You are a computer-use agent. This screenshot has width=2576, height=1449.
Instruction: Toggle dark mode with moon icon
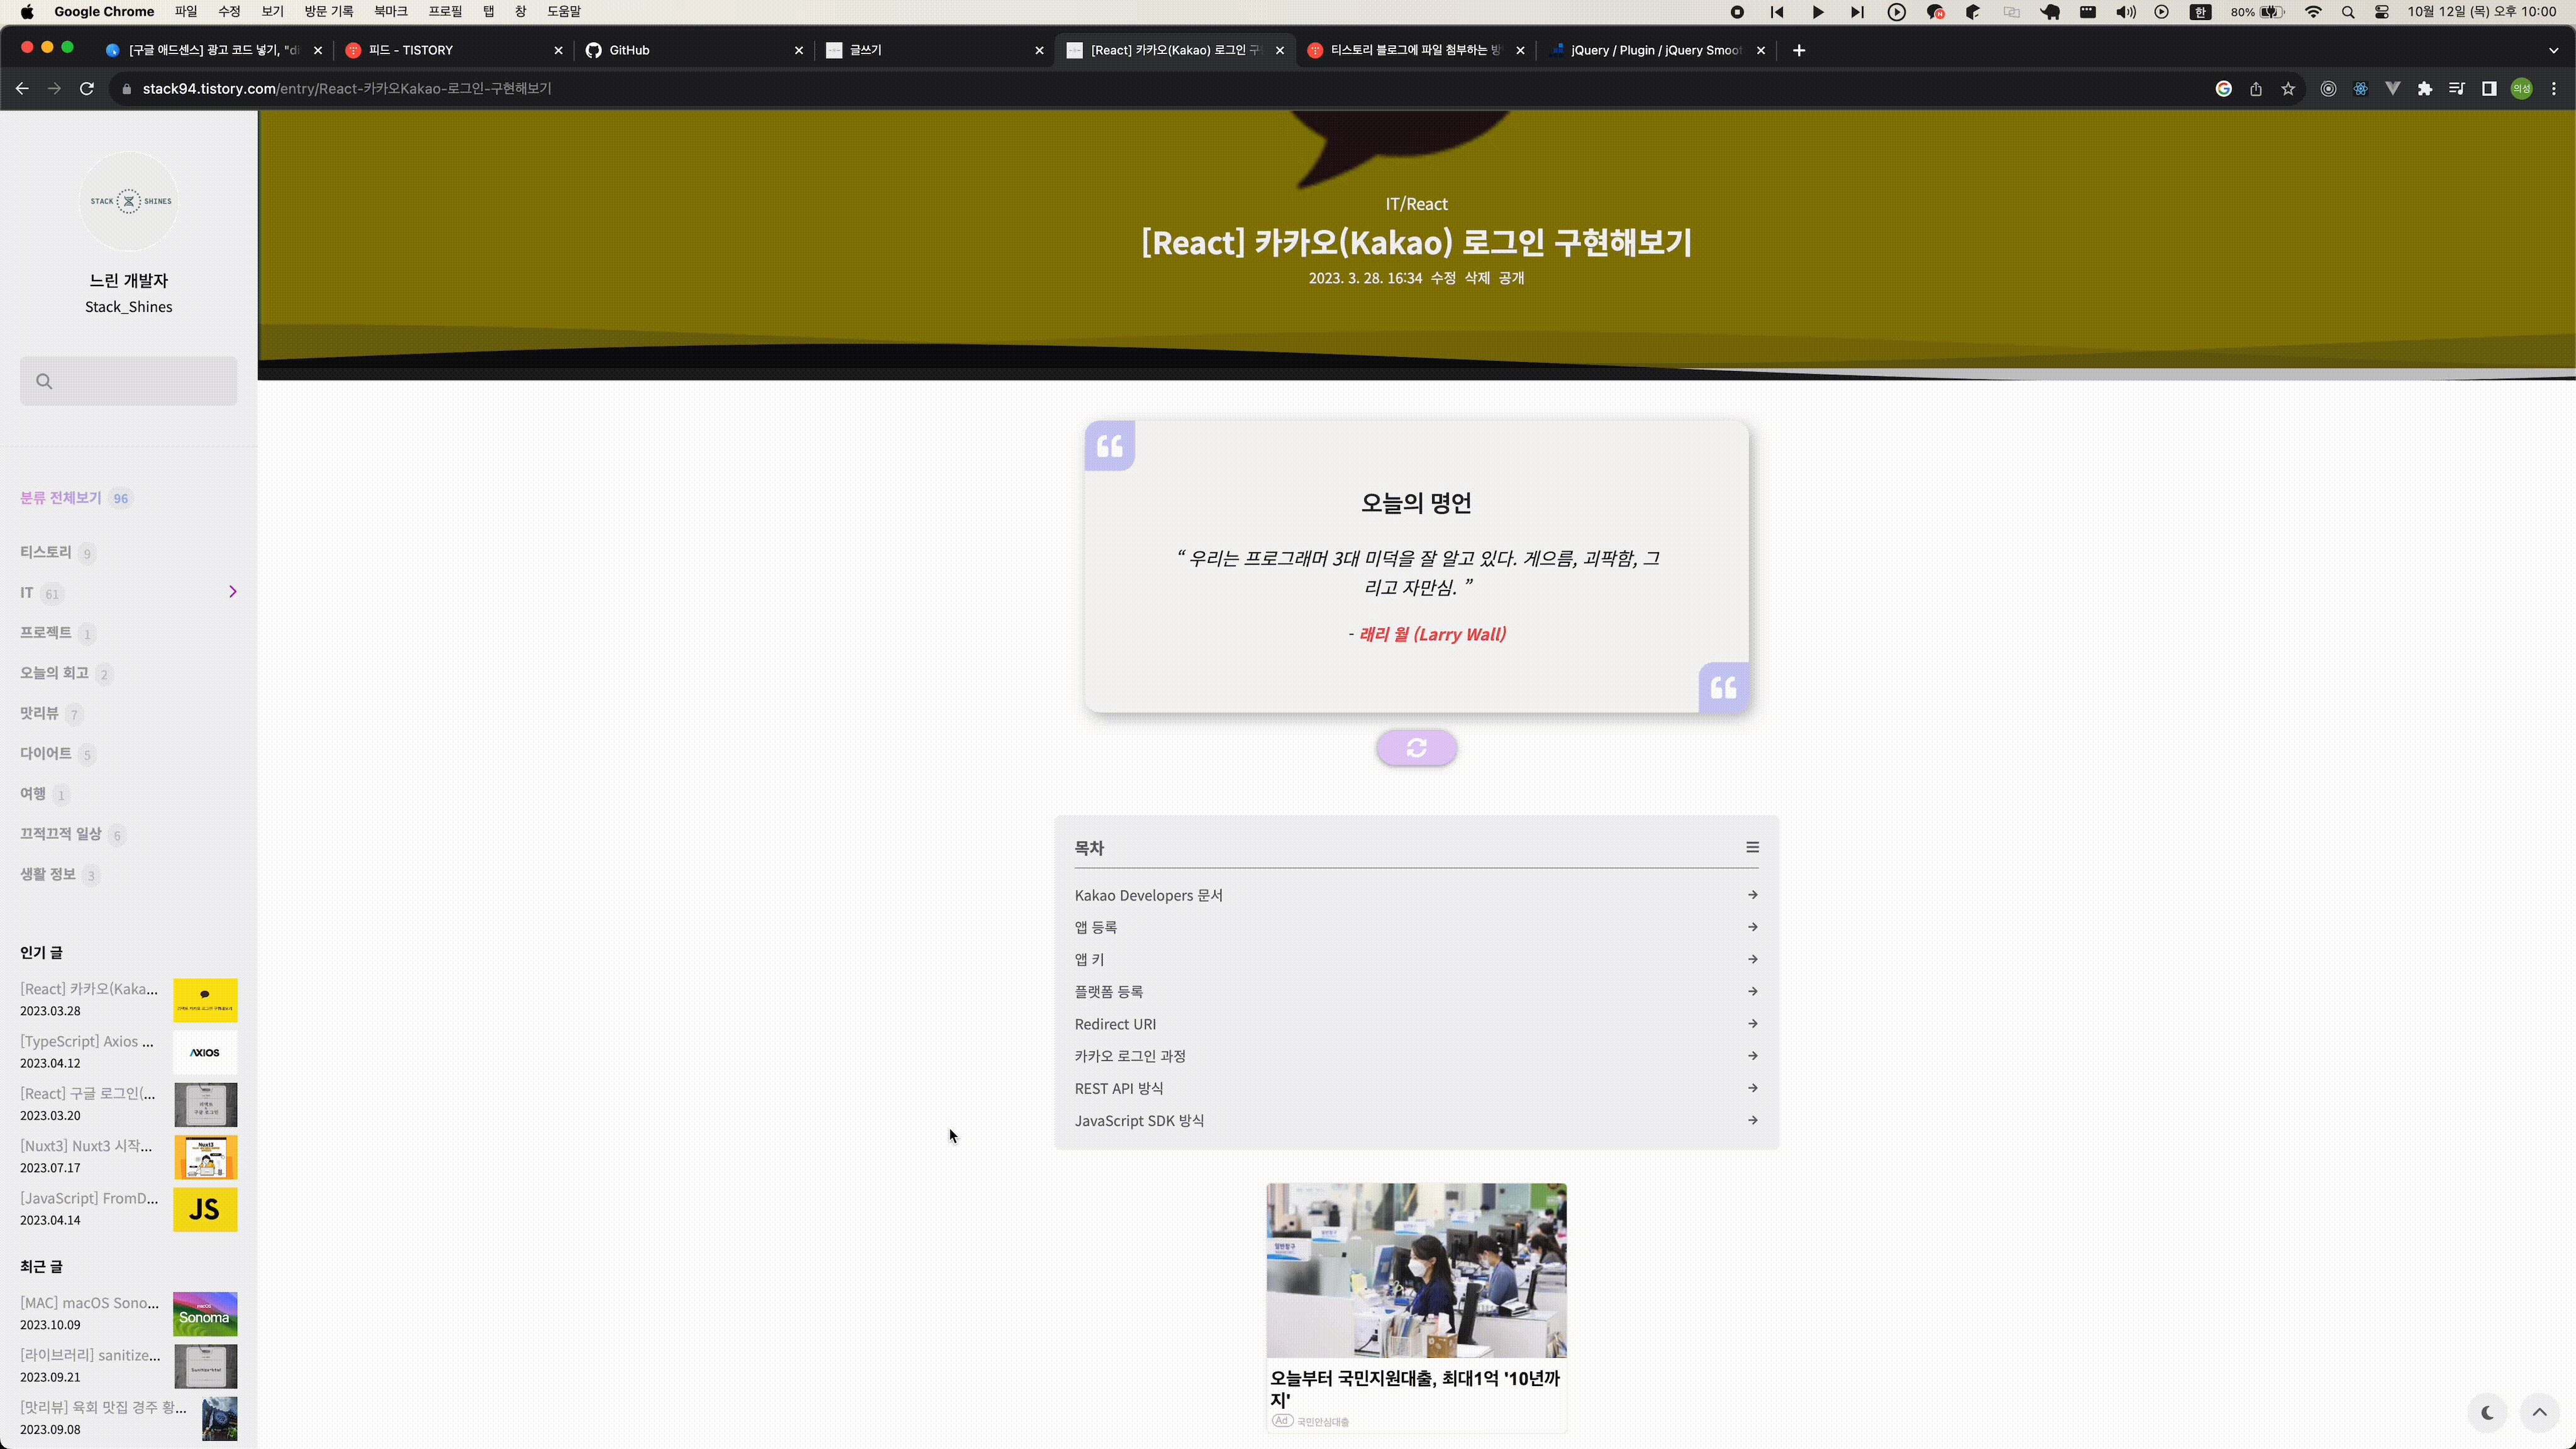click(x=2487, y=1413)
